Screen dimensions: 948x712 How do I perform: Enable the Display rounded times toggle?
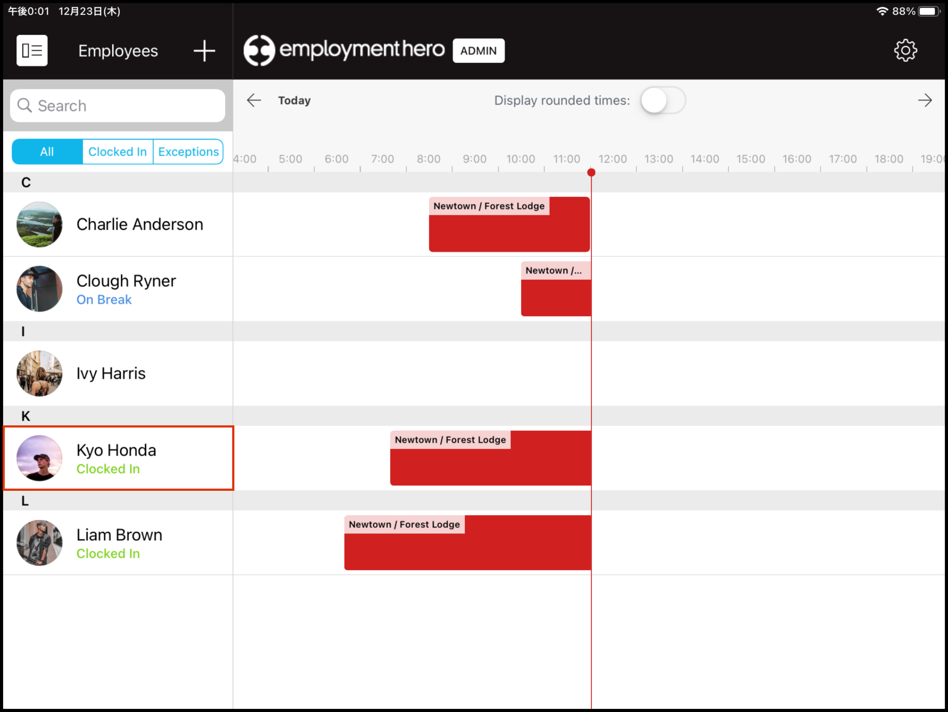663,100
